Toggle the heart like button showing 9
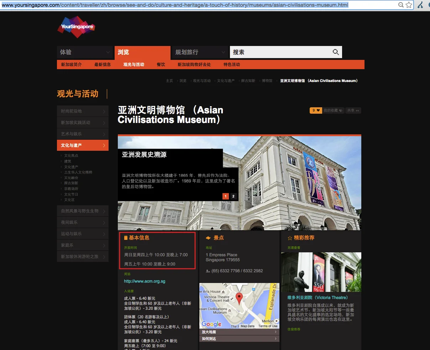This screenshot has height=350, width=430. coord(315,110)
